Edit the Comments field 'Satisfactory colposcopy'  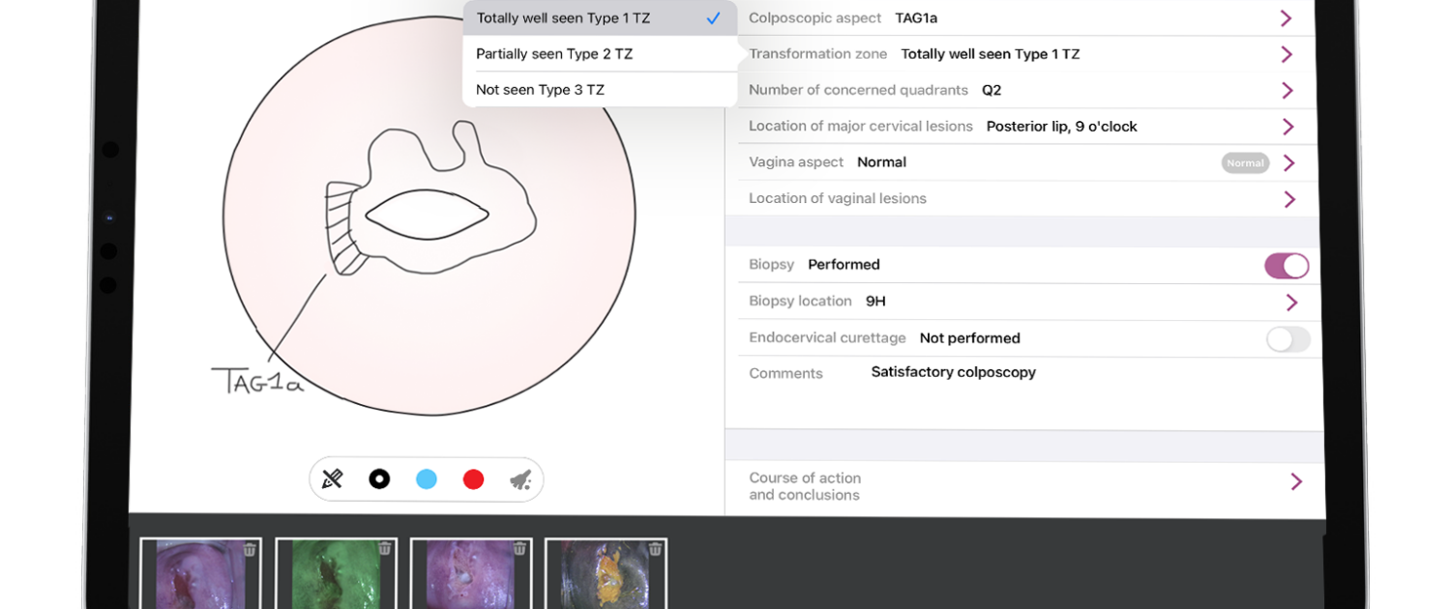tap(953, 372)
